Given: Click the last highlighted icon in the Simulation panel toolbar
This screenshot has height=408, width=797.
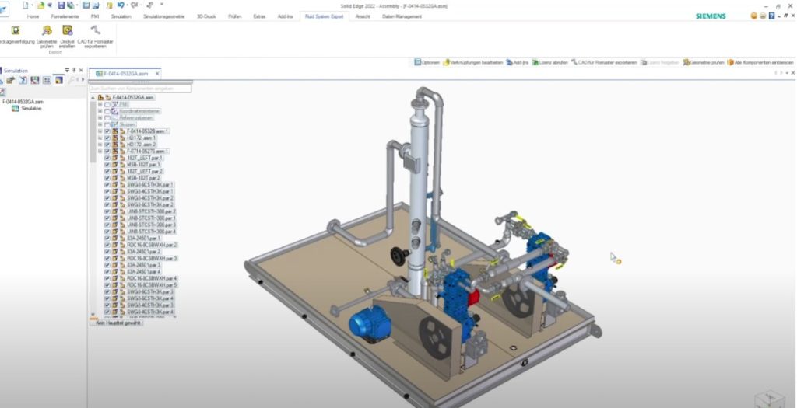Looking at the screenshot, I should pyautogui.click(x=59, y=80).
